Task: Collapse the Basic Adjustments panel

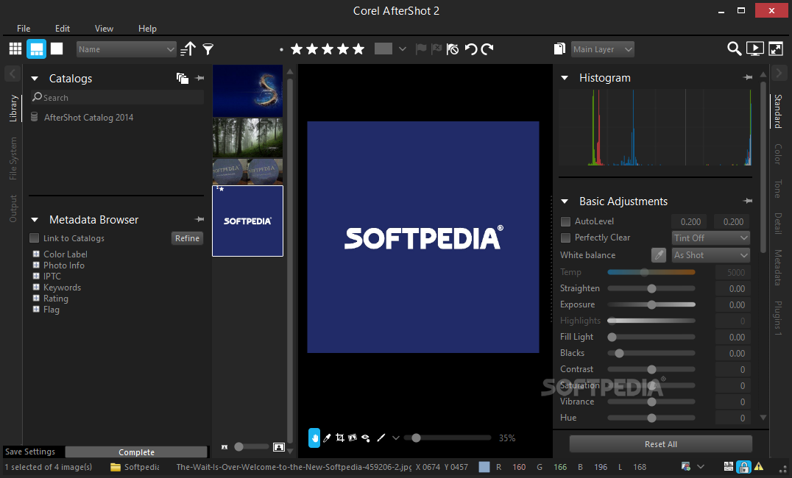Action: coord(565,201)
